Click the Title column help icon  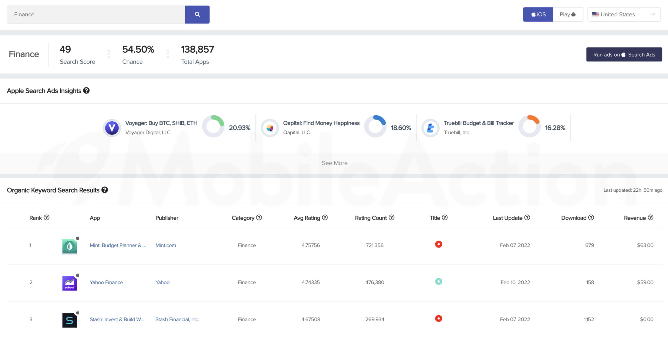pos(445,217)
